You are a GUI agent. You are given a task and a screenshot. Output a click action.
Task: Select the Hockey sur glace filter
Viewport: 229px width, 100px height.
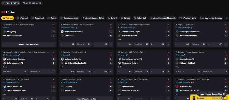click(69, 18)
